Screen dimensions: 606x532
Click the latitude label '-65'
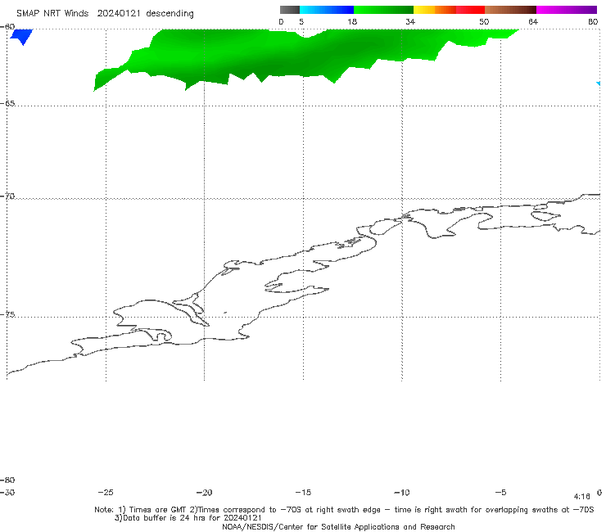7,104
